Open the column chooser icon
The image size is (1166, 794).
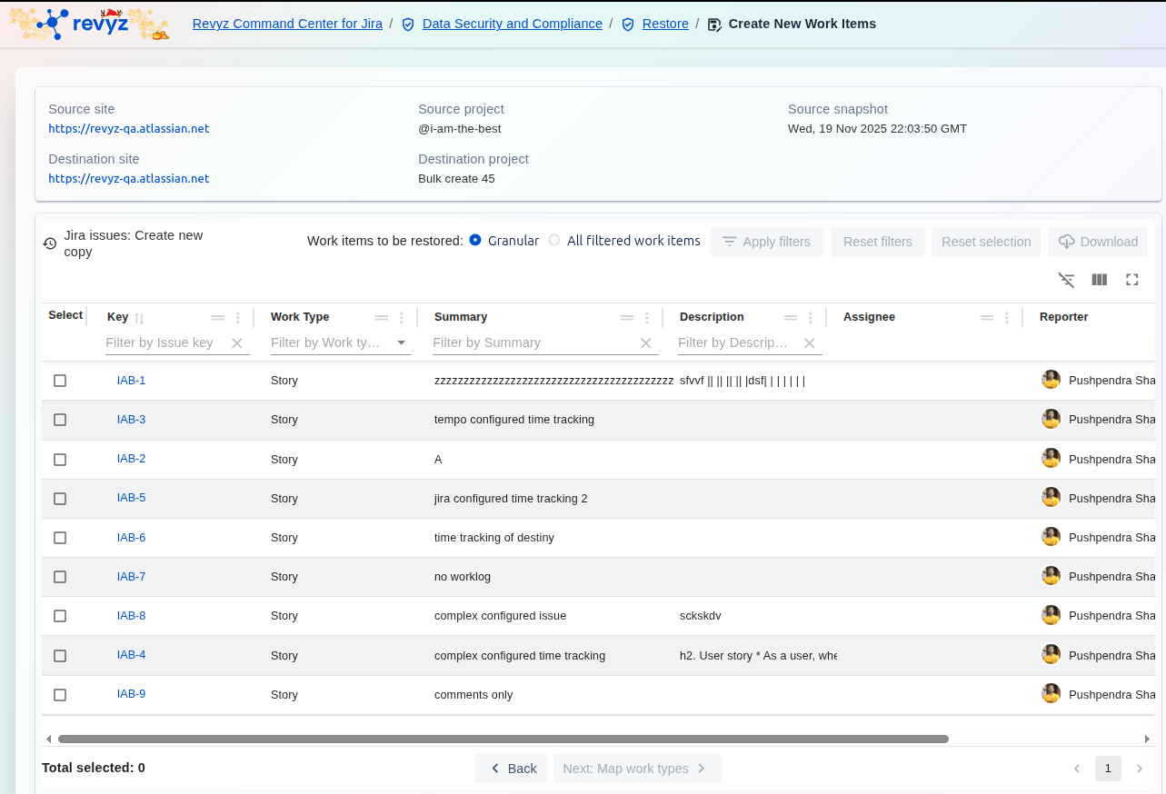(1100, 280)
